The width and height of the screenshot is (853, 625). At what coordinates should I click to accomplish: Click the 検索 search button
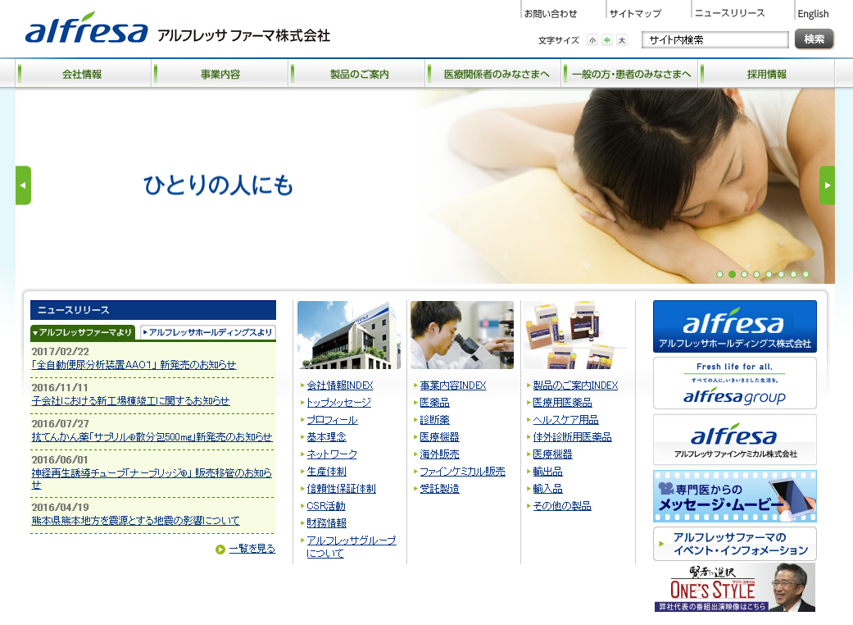click(x=814, y=39)
